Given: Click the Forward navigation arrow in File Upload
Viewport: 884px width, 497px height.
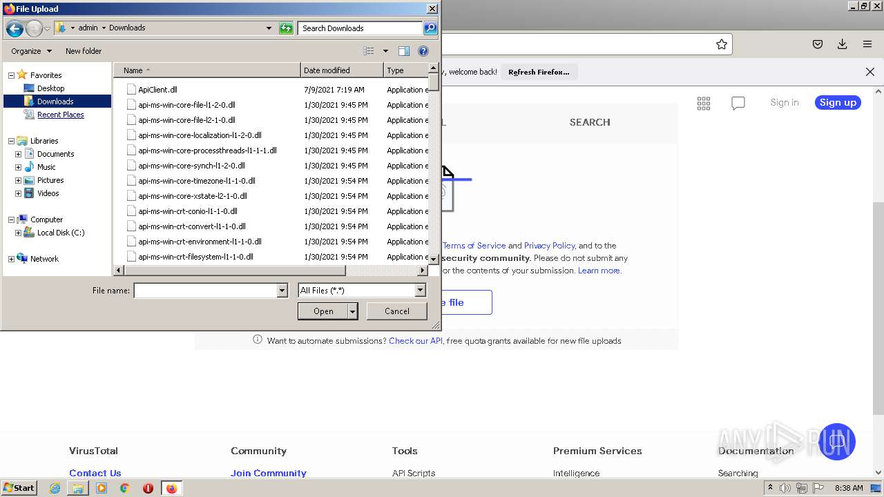Looking at the screenshot, I should click(34, 28).
